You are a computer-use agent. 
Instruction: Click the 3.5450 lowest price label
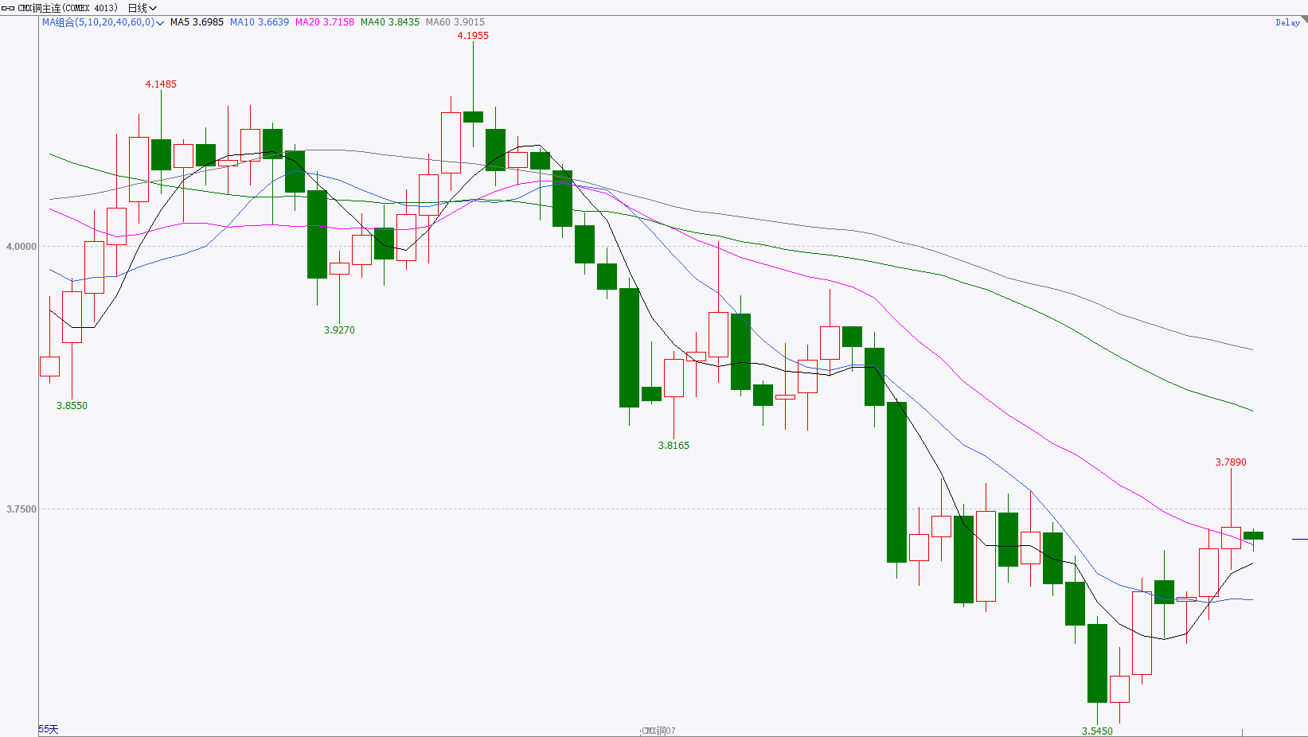coord(1097,731)
